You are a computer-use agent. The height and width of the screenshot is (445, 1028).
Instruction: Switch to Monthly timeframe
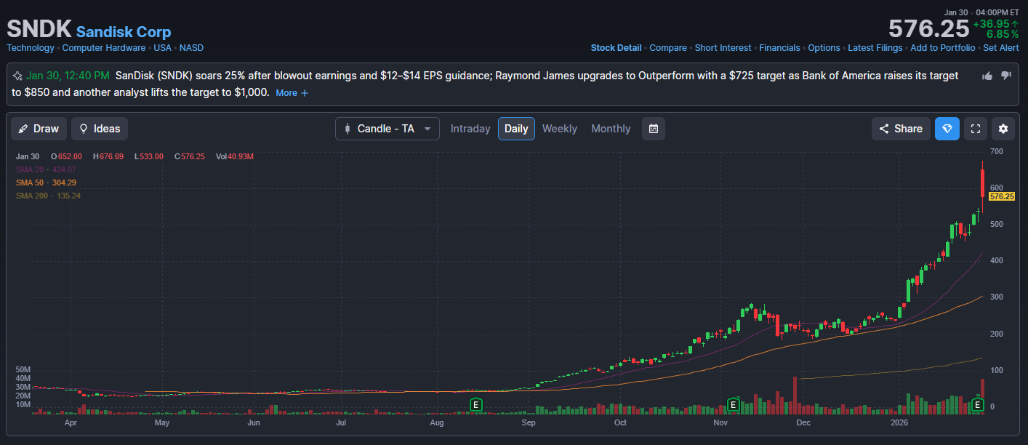point(611,129)
